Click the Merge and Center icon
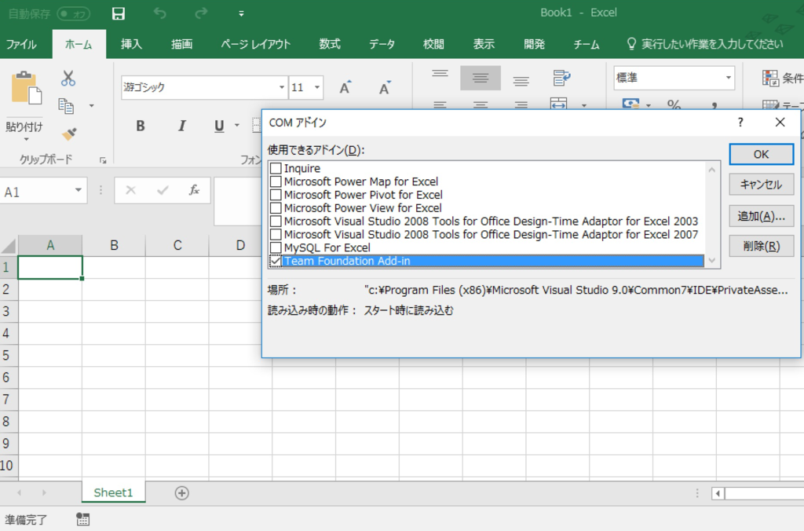The width and height of the screenshot is (804, 531). 559,104
